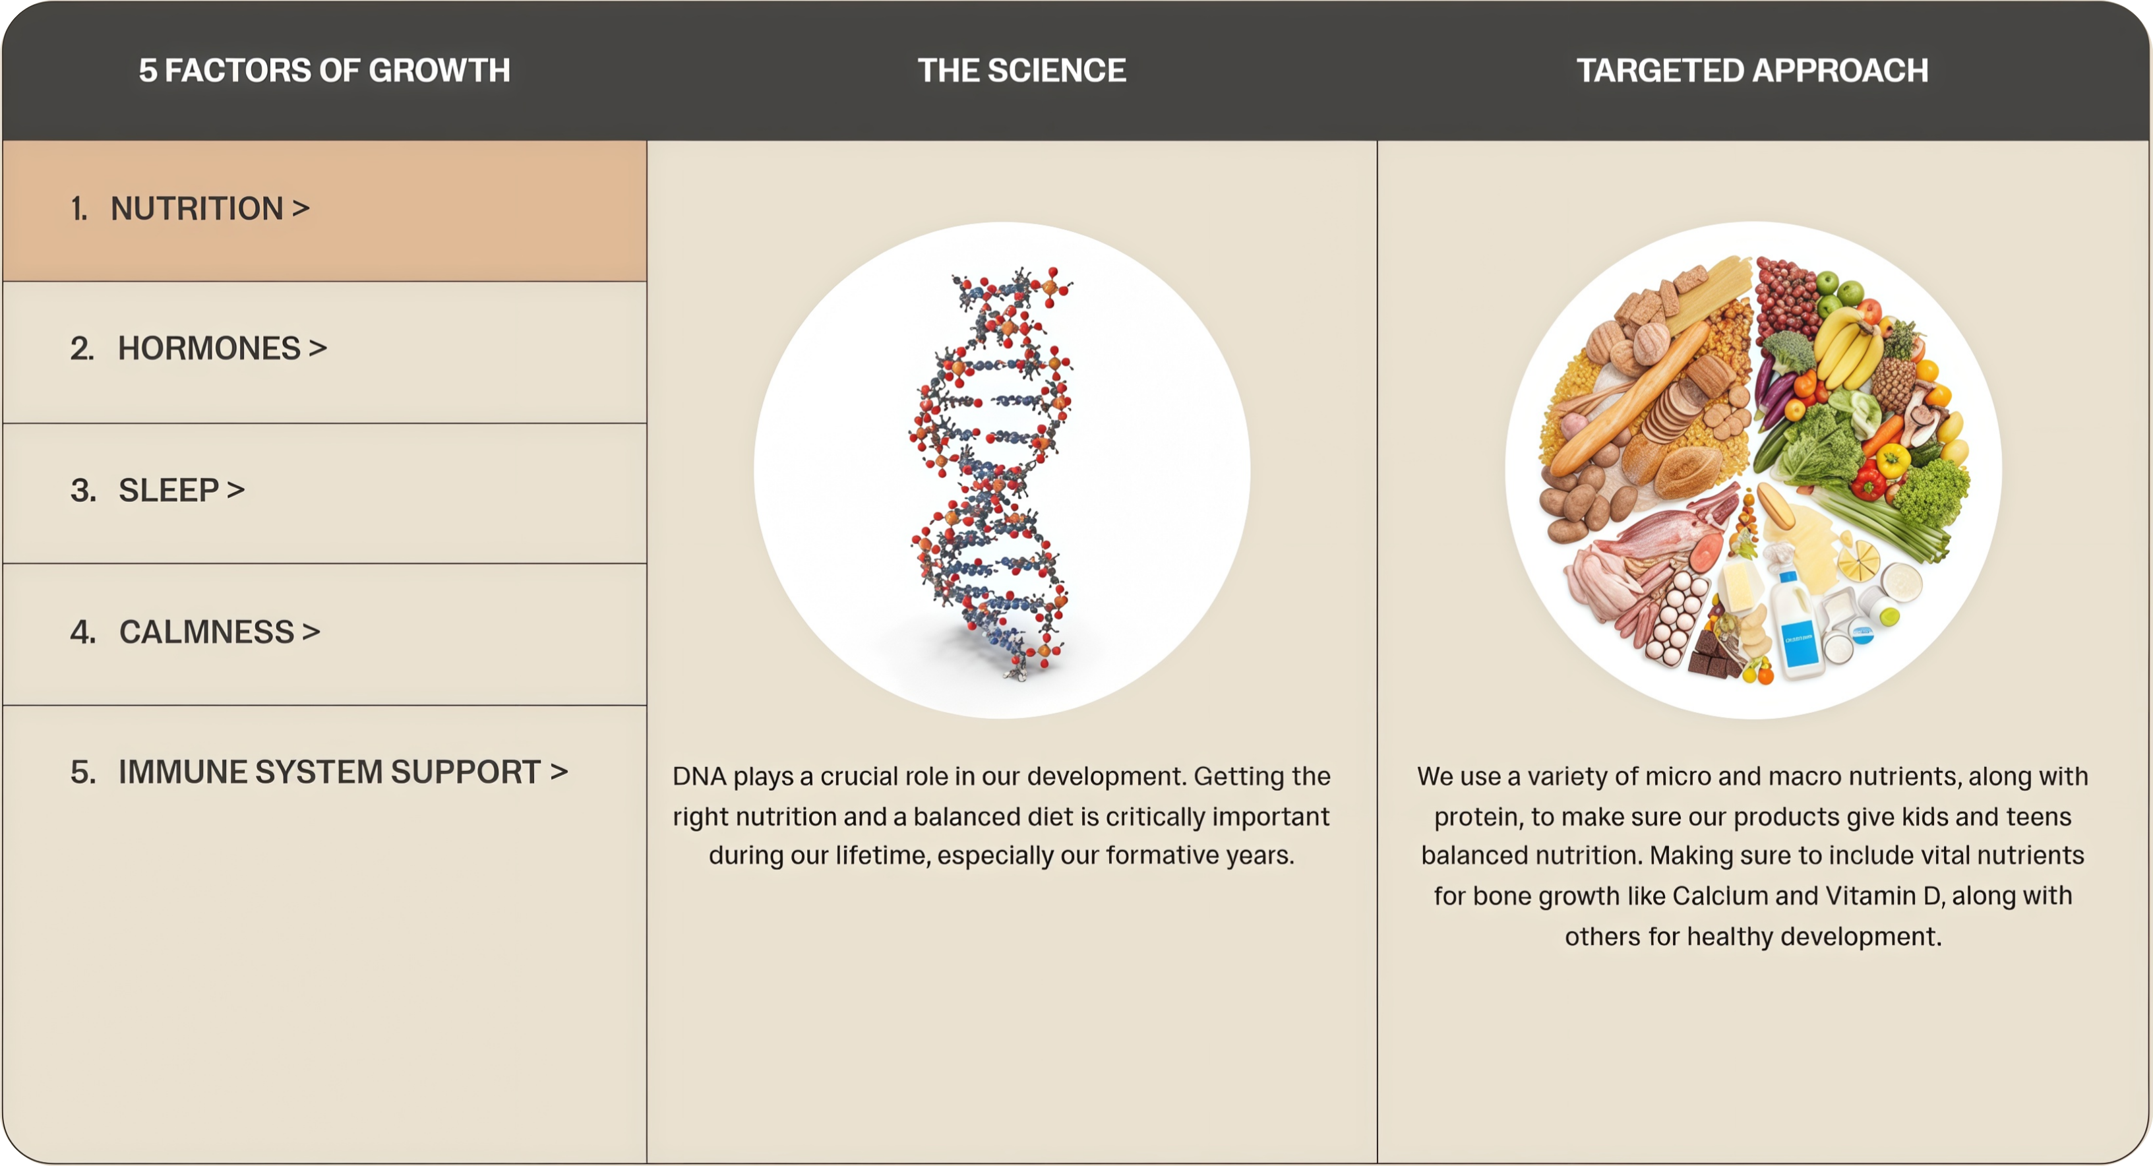Click the micro and macro nutrients paragraph
The width and height of the screenshot is (2153, 1166).
pyautogui.click(x=1753, y=856)
